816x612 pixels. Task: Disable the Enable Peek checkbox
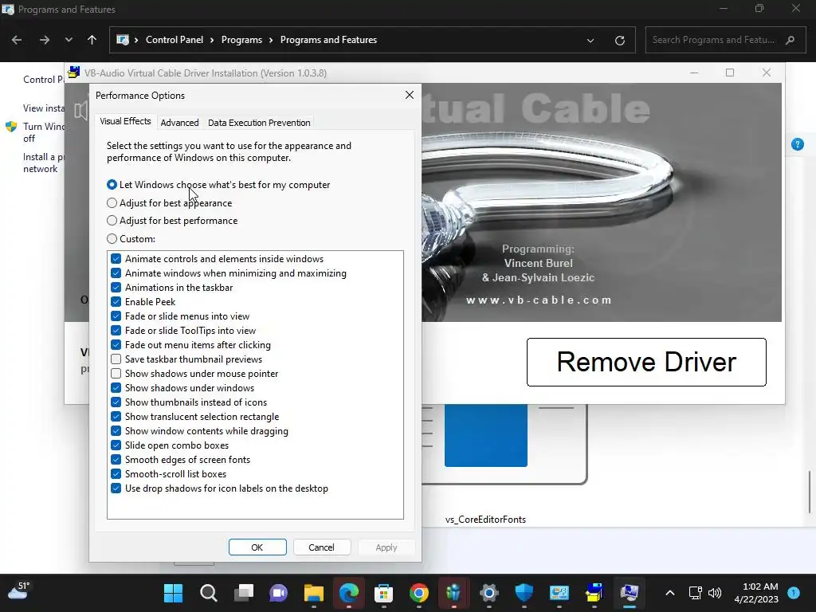click(116, 302)
